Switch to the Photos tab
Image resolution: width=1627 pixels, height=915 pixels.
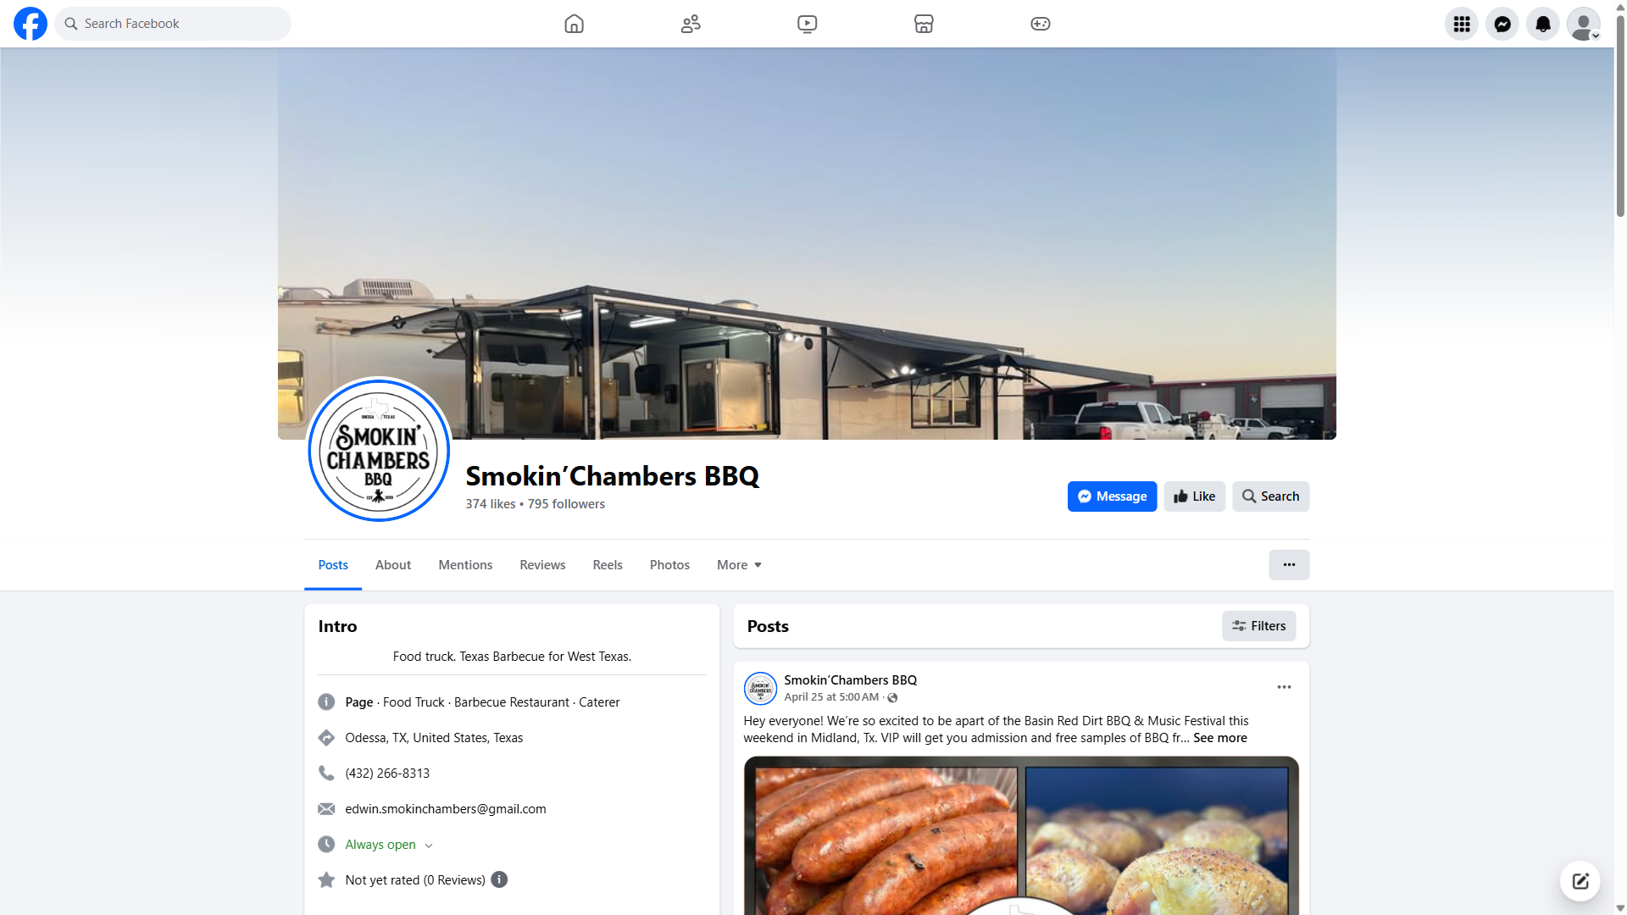pos(669,565)
